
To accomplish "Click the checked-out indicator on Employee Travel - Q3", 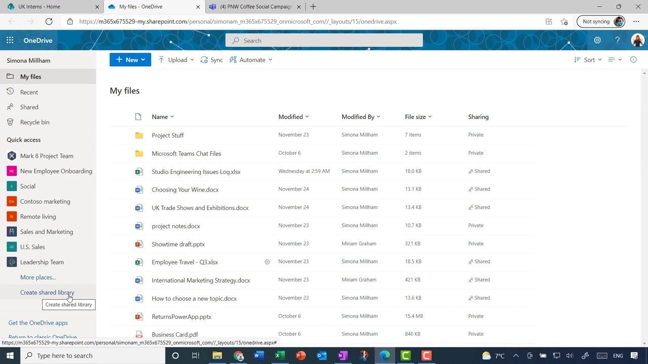I will pyautogui.click(x=267, y=262).
